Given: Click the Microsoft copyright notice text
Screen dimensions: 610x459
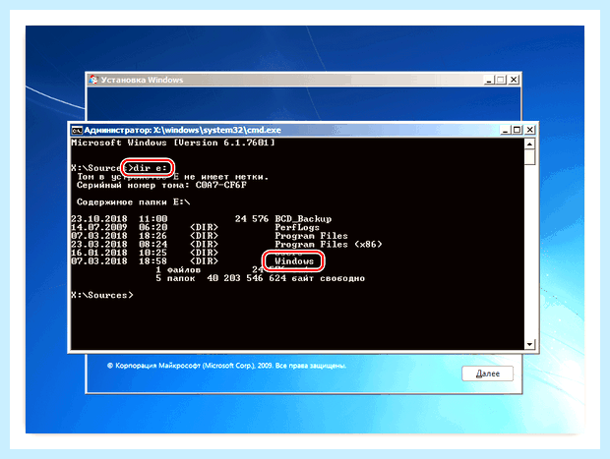Looking at the screenshot, I should tap(226, 366).
